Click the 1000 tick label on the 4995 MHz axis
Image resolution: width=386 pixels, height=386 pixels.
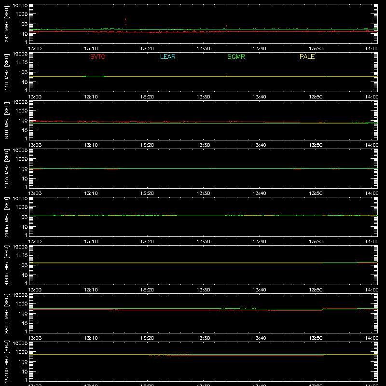(x=22, y=256)
